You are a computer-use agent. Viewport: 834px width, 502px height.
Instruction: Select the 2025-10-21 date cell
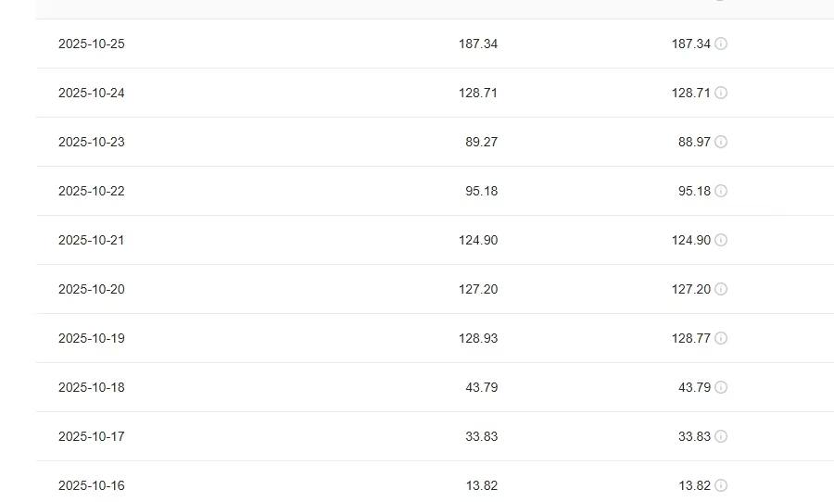pos(91,240)
